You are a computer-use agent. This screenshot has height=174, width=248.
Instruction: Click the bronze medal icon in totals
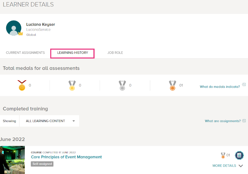click(172, 85)
